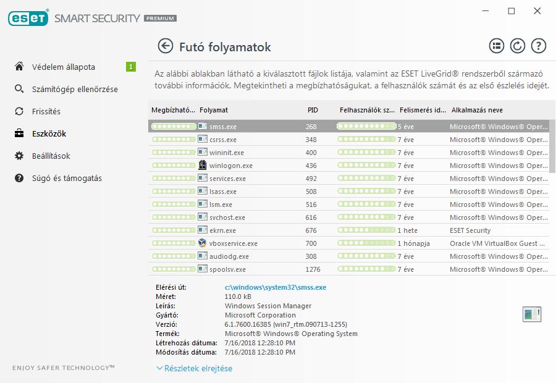Sort by the Megbízható... column header
This screenshot has width=556, height=383.
173,110
